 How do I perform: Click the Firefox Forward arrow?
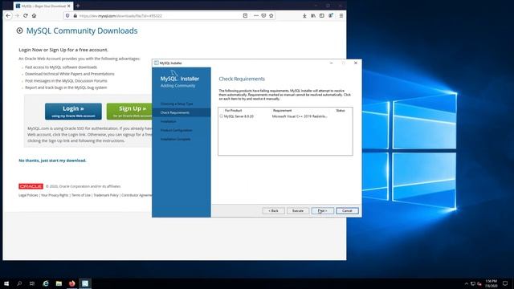coord(17,15)
